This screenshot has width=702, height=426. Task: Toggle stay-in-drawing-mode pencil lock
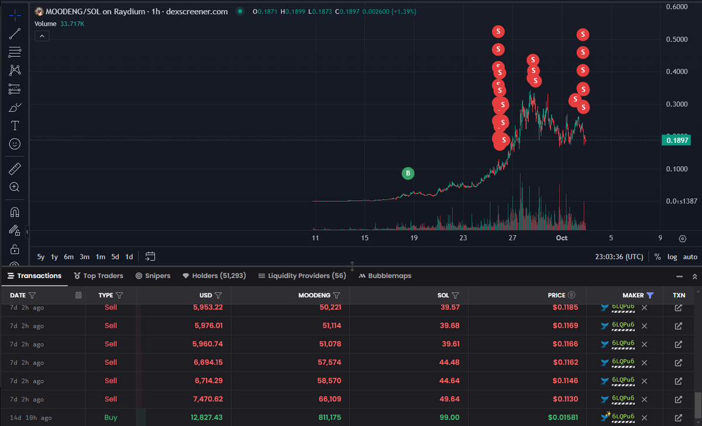[x=15, y=231]
